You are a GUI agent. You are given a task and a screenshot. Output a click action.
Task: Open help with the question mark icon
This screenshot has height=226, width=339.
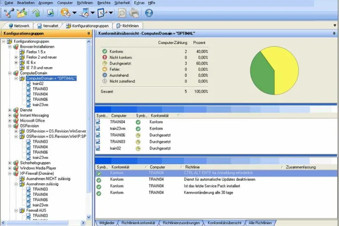(x=149, y=13)
